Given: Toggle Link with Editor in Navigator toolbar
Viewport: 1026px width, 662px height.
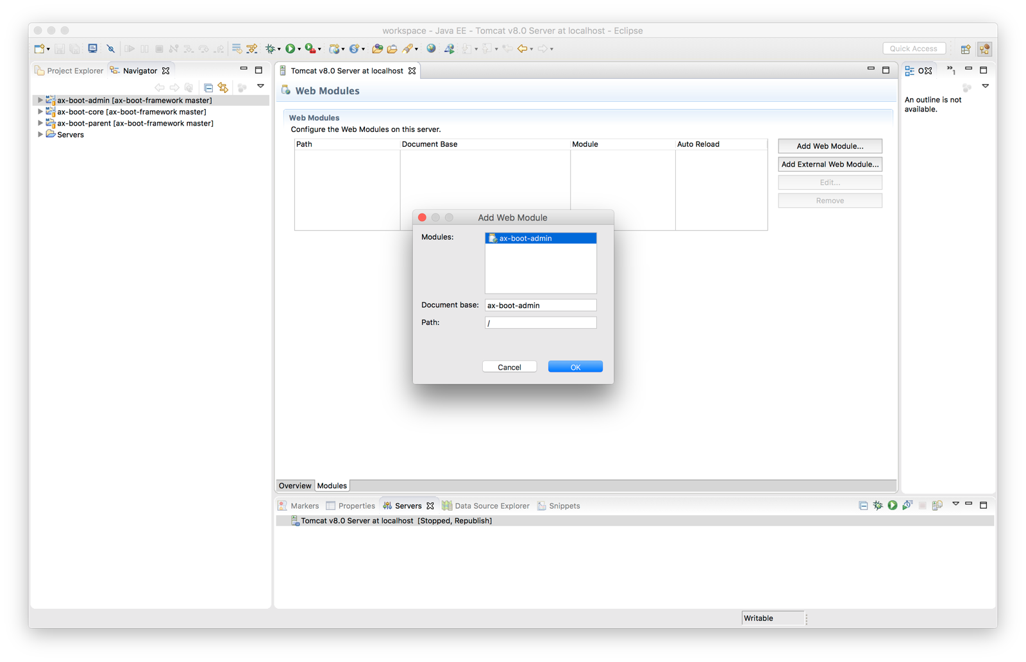Looking at the screenshot, I should point(223,87).
